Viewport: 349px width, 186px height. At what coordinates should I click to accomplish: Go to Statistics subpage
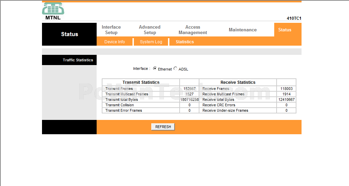tap(185, 42)
